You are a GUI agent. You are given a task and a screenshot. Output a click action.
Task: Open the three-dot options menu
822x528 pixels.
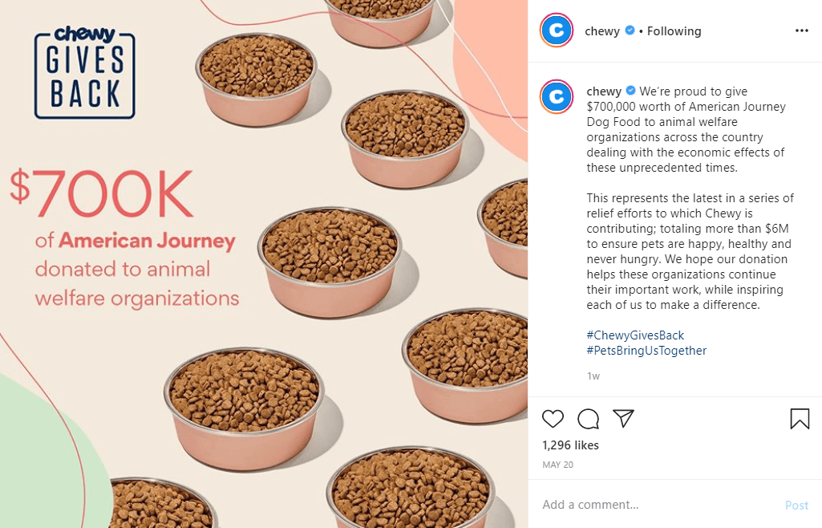tap(801, 30)
